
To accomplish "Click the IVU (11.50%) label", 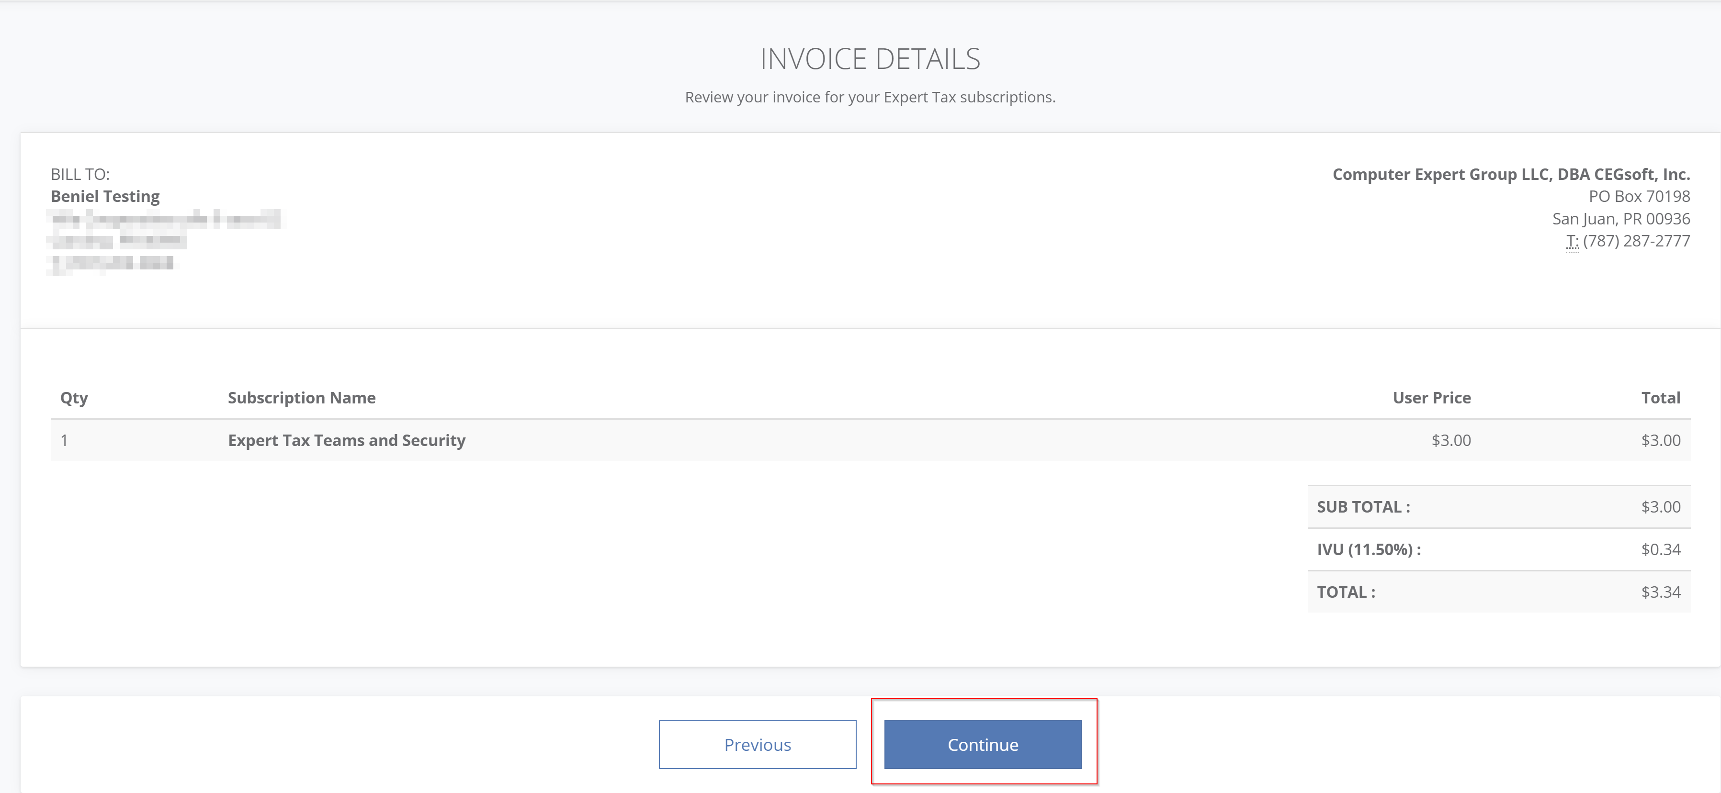I will (x=1369, y=550).
